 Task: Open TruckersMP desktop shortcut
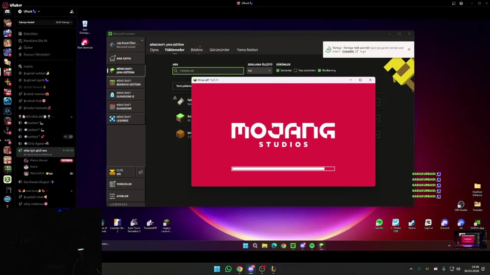[150, 225]
